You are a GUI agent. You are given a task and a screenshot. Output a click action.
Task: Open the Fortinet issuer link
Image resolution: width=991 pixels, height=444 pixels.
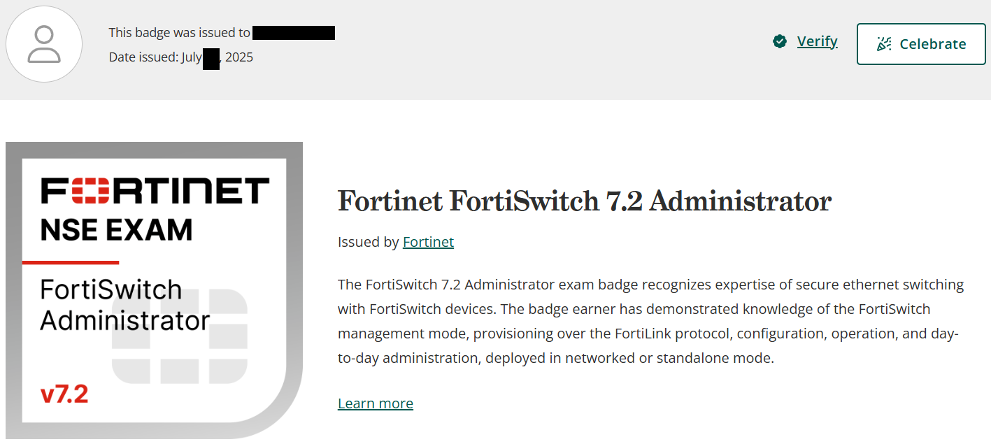tap(428, 242)
